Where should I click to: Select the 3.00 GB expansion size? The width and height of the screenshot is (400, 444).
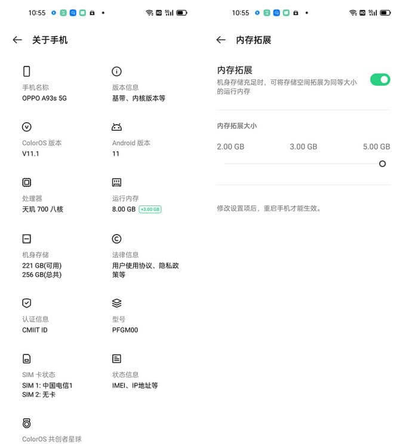tap(303, 147)
